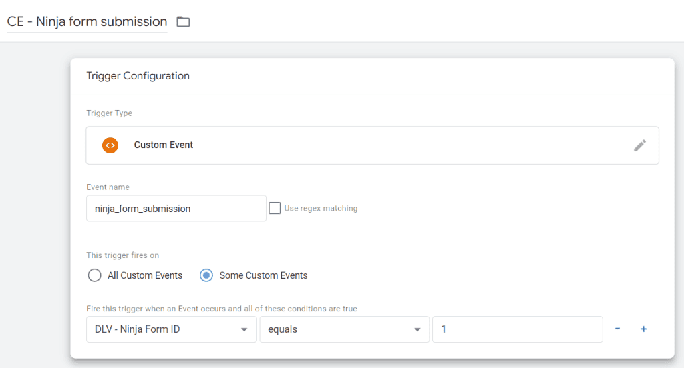
Task: Select All Custom Events radio button
Action: (x=94, y=275)
